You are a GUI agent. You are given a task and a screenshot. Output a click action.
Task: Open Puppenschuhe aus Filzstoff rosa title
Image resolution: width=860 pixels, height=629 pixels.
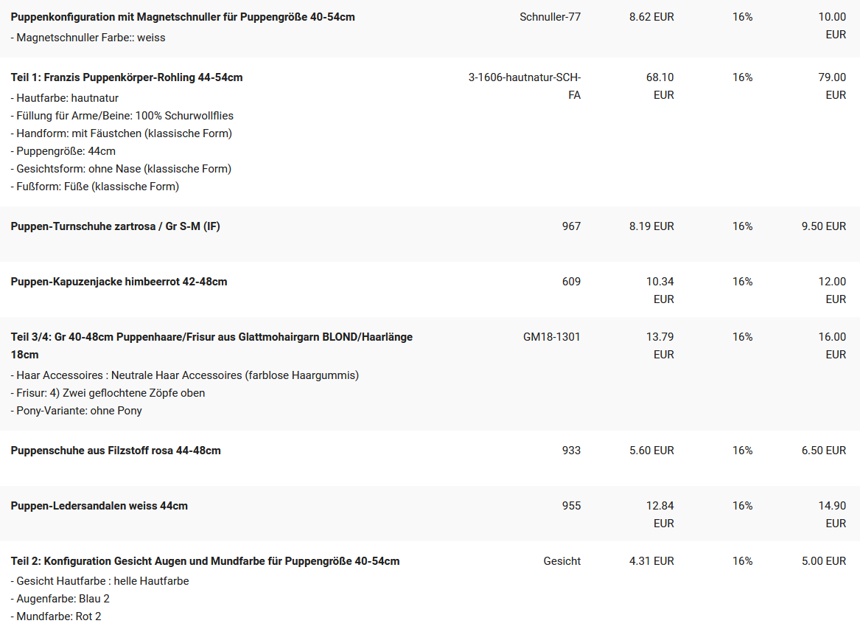(116, 451)
